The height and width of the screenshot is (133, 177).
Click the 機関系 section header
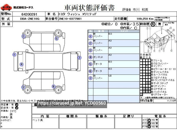click(72, 116)
